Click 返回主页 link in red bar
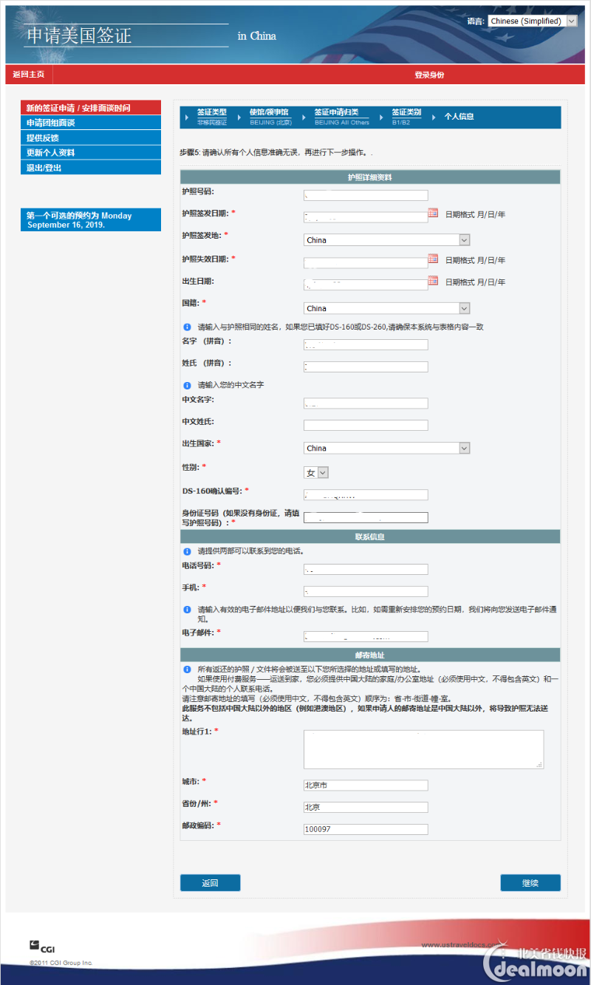 tap(29, 75)
